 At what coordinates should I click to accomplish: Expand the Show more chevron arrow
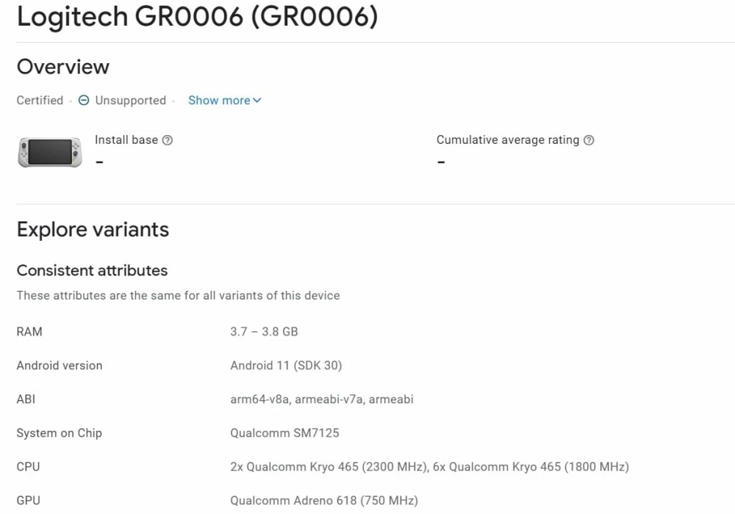click(x=257, y=101)
